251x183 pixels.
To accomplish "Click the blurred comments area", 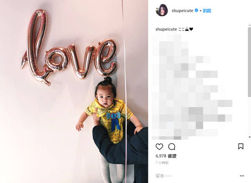I will (x=192, y=86).
